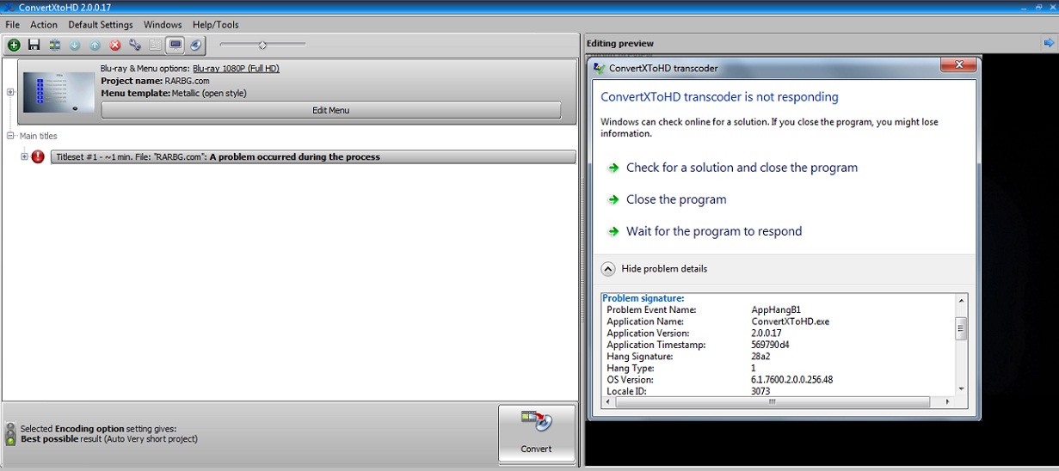Click Application Name ConvertXToHD.exe value

(790, 321)
